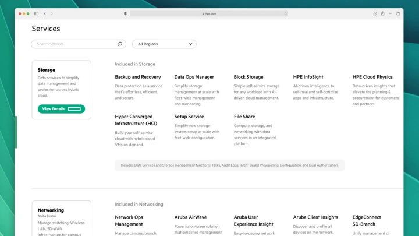Open the All Regions dropdown

164,44
